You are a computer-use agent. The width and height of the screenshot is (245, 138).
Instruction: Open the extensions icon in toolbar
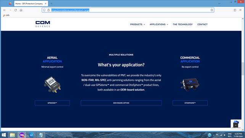(x=235, y=10)
